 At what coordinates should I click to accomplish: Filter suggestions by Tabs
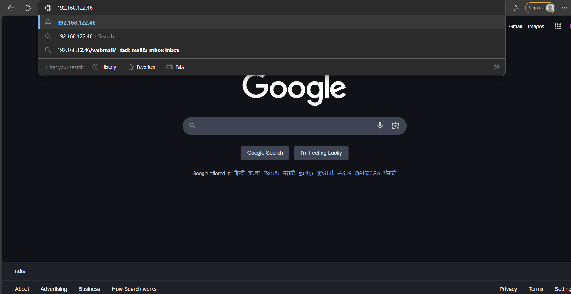coord(176,67)
